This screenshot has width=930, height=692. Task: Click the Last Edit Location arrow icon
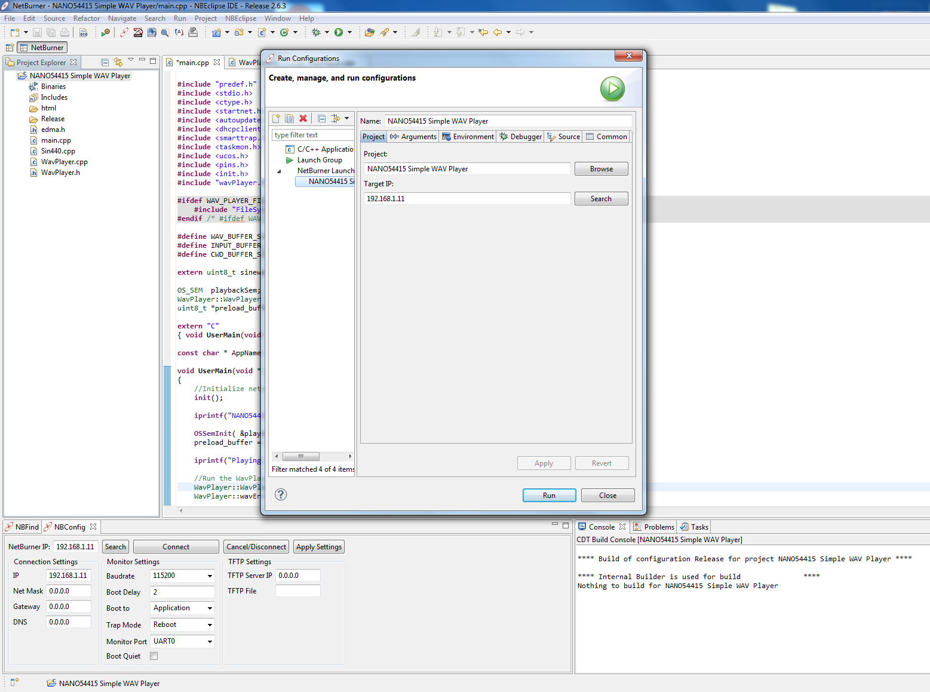(x=483, y=32)
